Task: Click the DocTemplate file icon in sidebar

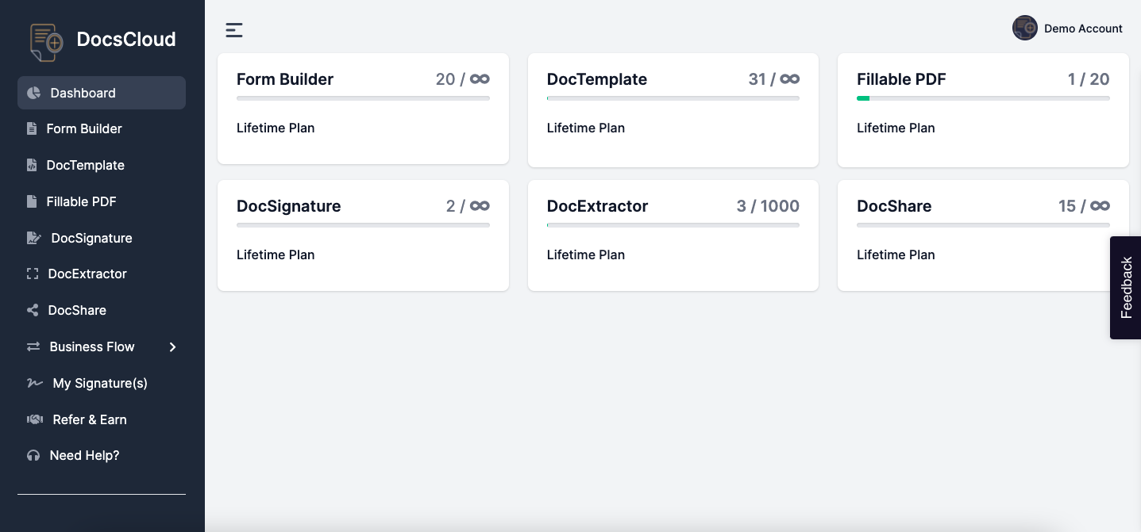Action: 32,165
